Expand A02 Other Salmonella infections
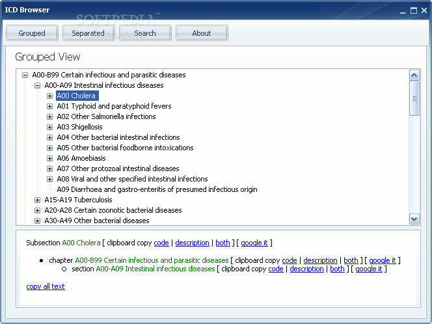 pos(49,116)
